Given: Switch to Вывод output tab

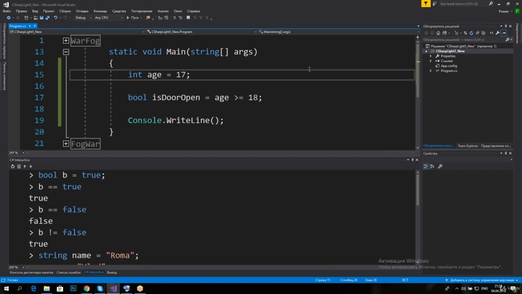Looking at the screenshot, I should coord(112,272).
